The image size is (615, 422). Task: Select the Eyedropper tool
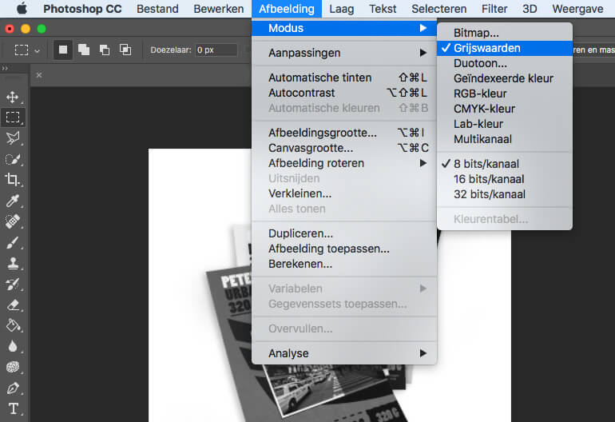click(x=13, y=201)
